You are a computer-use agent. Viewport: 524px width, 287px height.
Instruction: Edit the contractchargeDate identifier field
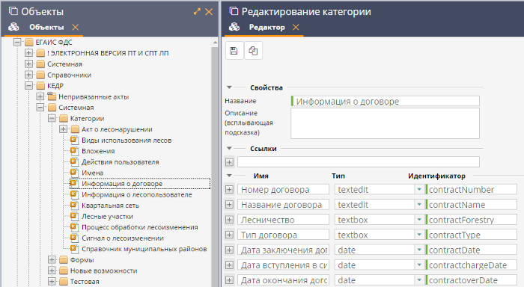point(472,265)
